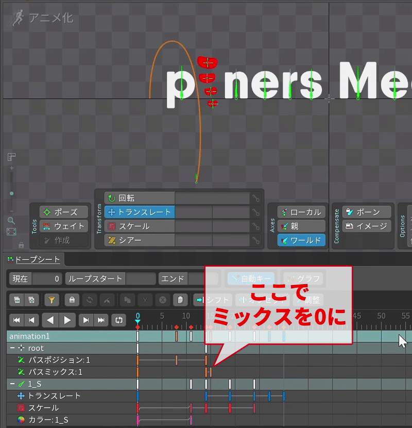Click the magnifying glass zoom icon
The image size is (412, 428).
11,220
